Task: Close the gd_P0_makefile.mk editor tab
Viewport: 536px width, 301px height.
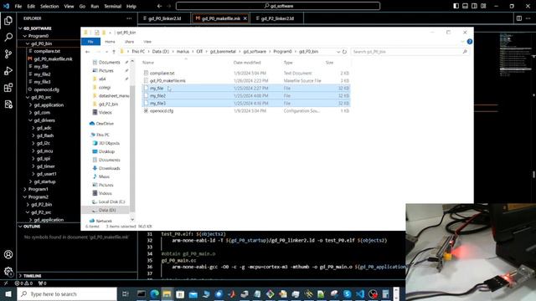Action: (245, 18)
